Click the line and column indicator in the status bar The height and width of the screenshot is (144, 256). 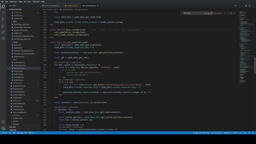pos(216,133)
